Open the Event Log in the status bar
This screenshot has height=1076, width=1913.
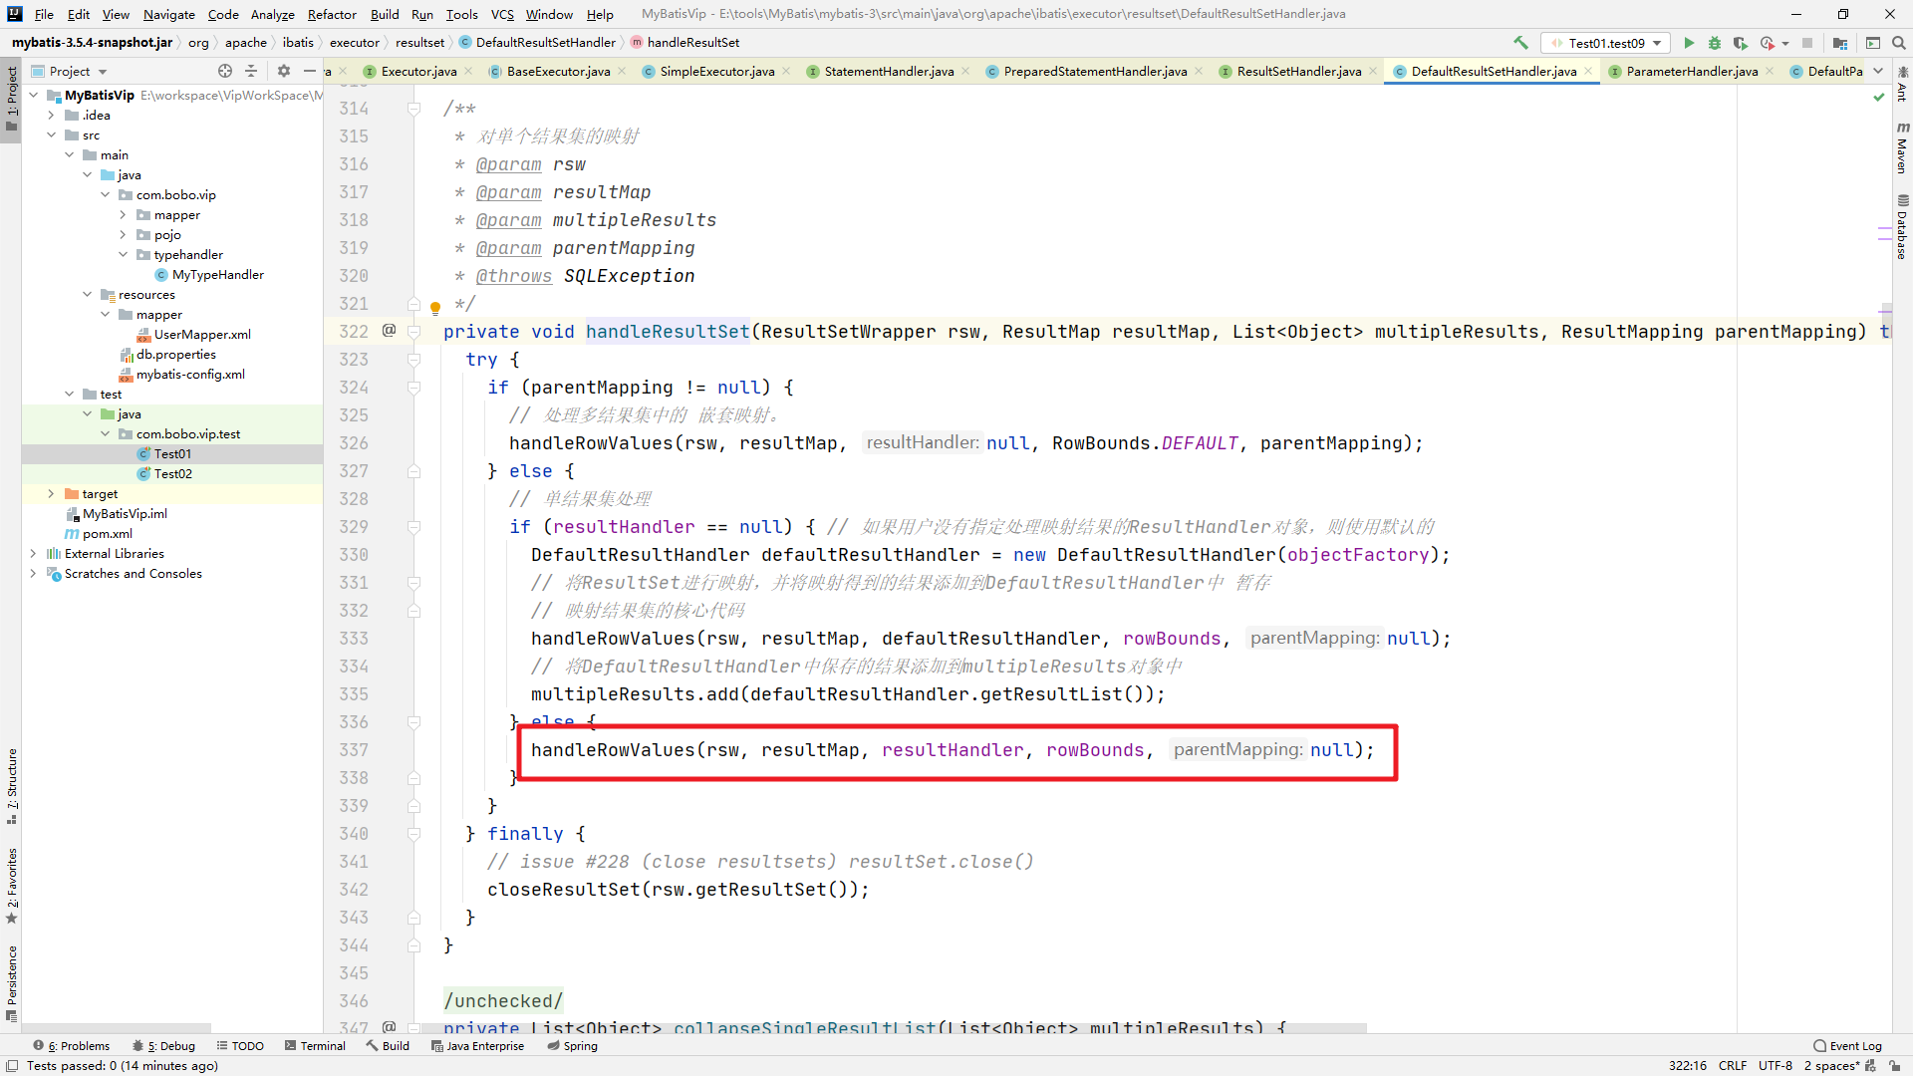(1848, 1046)
